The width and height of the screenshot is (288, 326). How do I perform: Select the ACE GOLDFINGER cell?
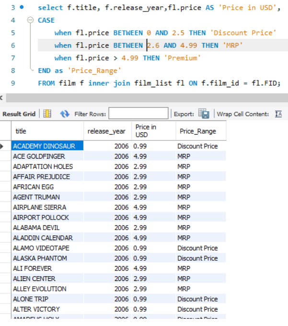tap(47, 156)
